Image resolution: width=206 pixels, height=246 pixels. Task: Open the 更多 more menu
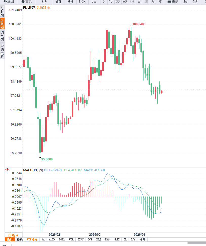[x=173, y=2]
